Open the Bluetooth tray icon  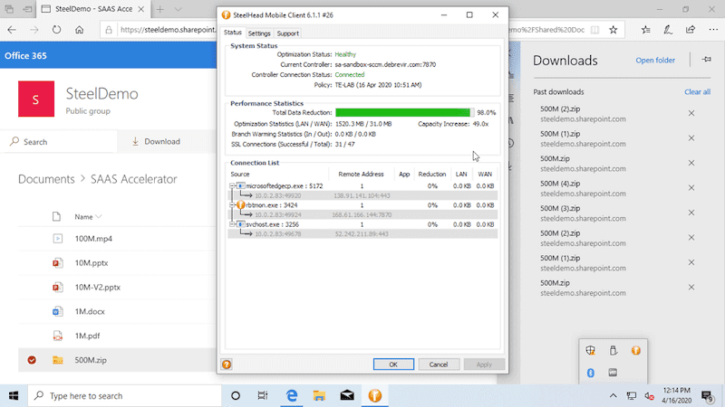tap(591, 373)
